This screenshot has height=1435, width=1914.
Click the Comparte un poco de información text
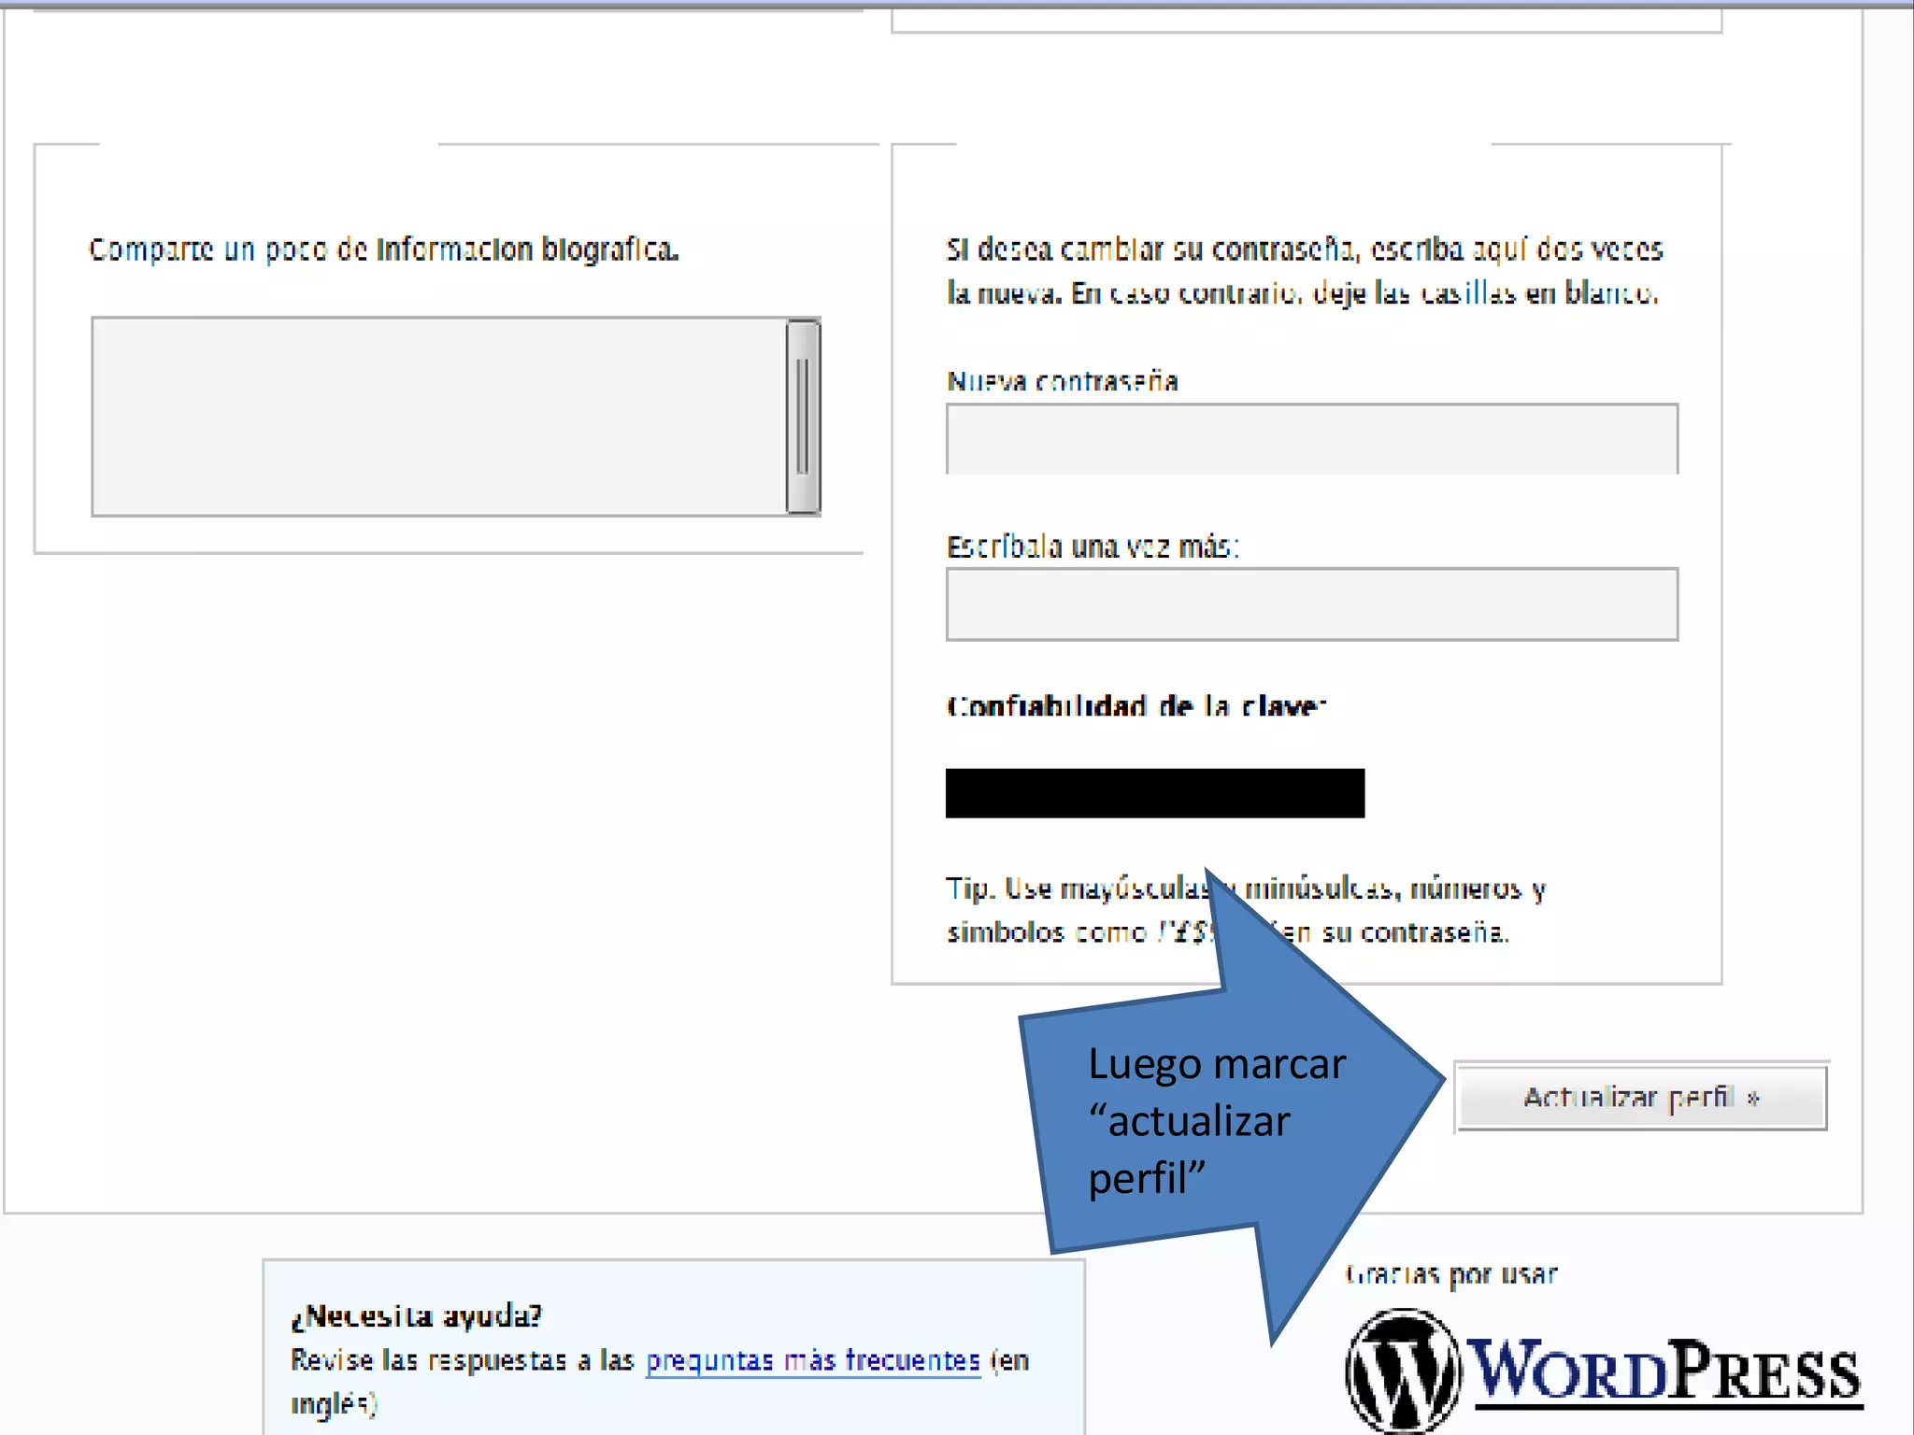(383, 249)
